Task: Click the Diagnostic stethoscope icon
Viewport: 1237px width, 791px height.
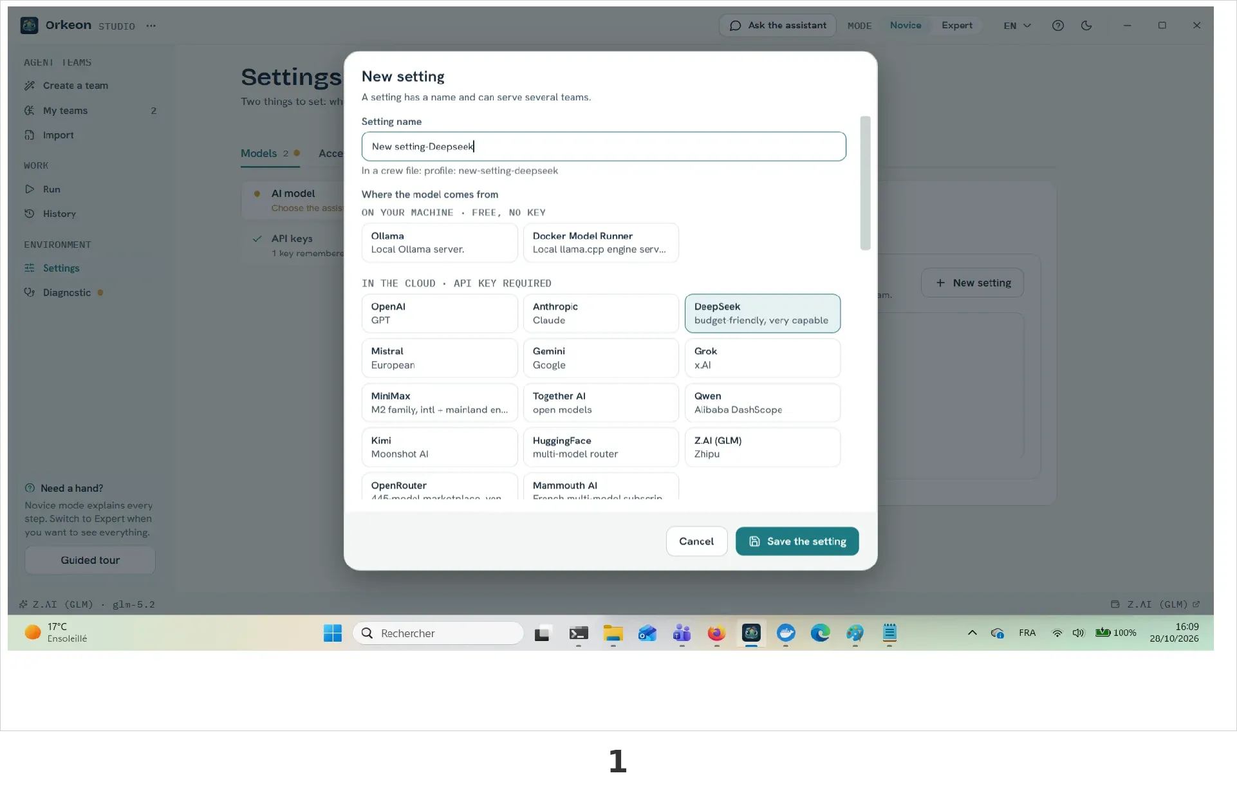Action: pos(30,292)
